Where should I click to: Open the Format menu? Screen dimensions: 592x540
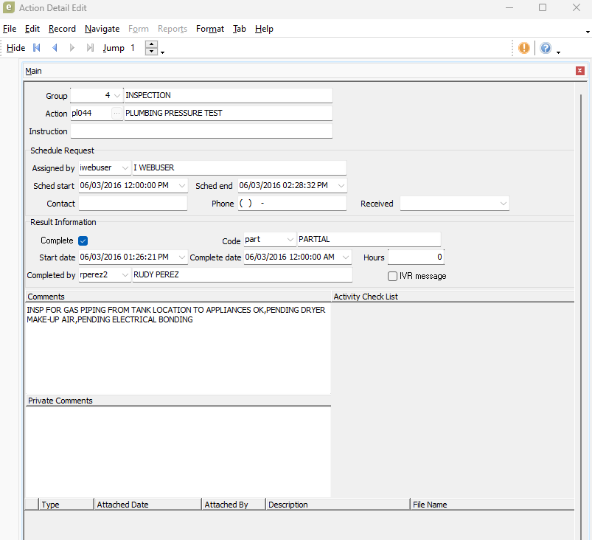[210, 29]
